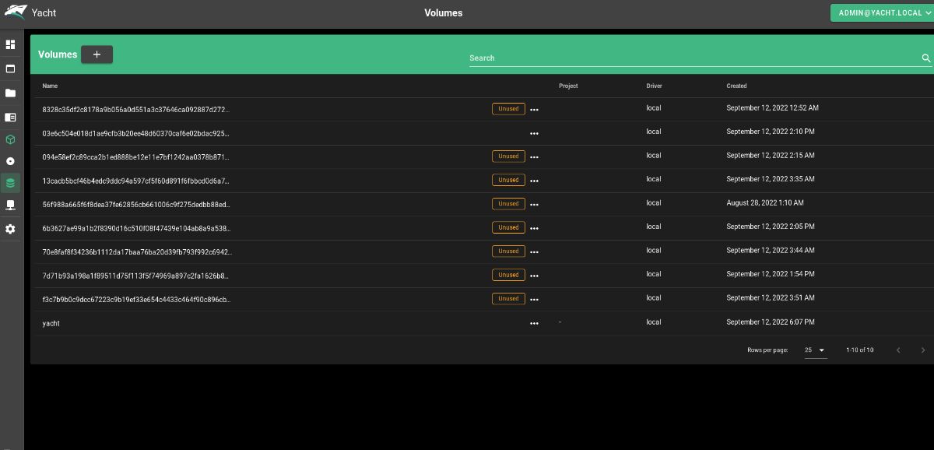Select the Applications icon in the sidebar
The width and height of the screenshot is (934, 450).
click(10, 69)
